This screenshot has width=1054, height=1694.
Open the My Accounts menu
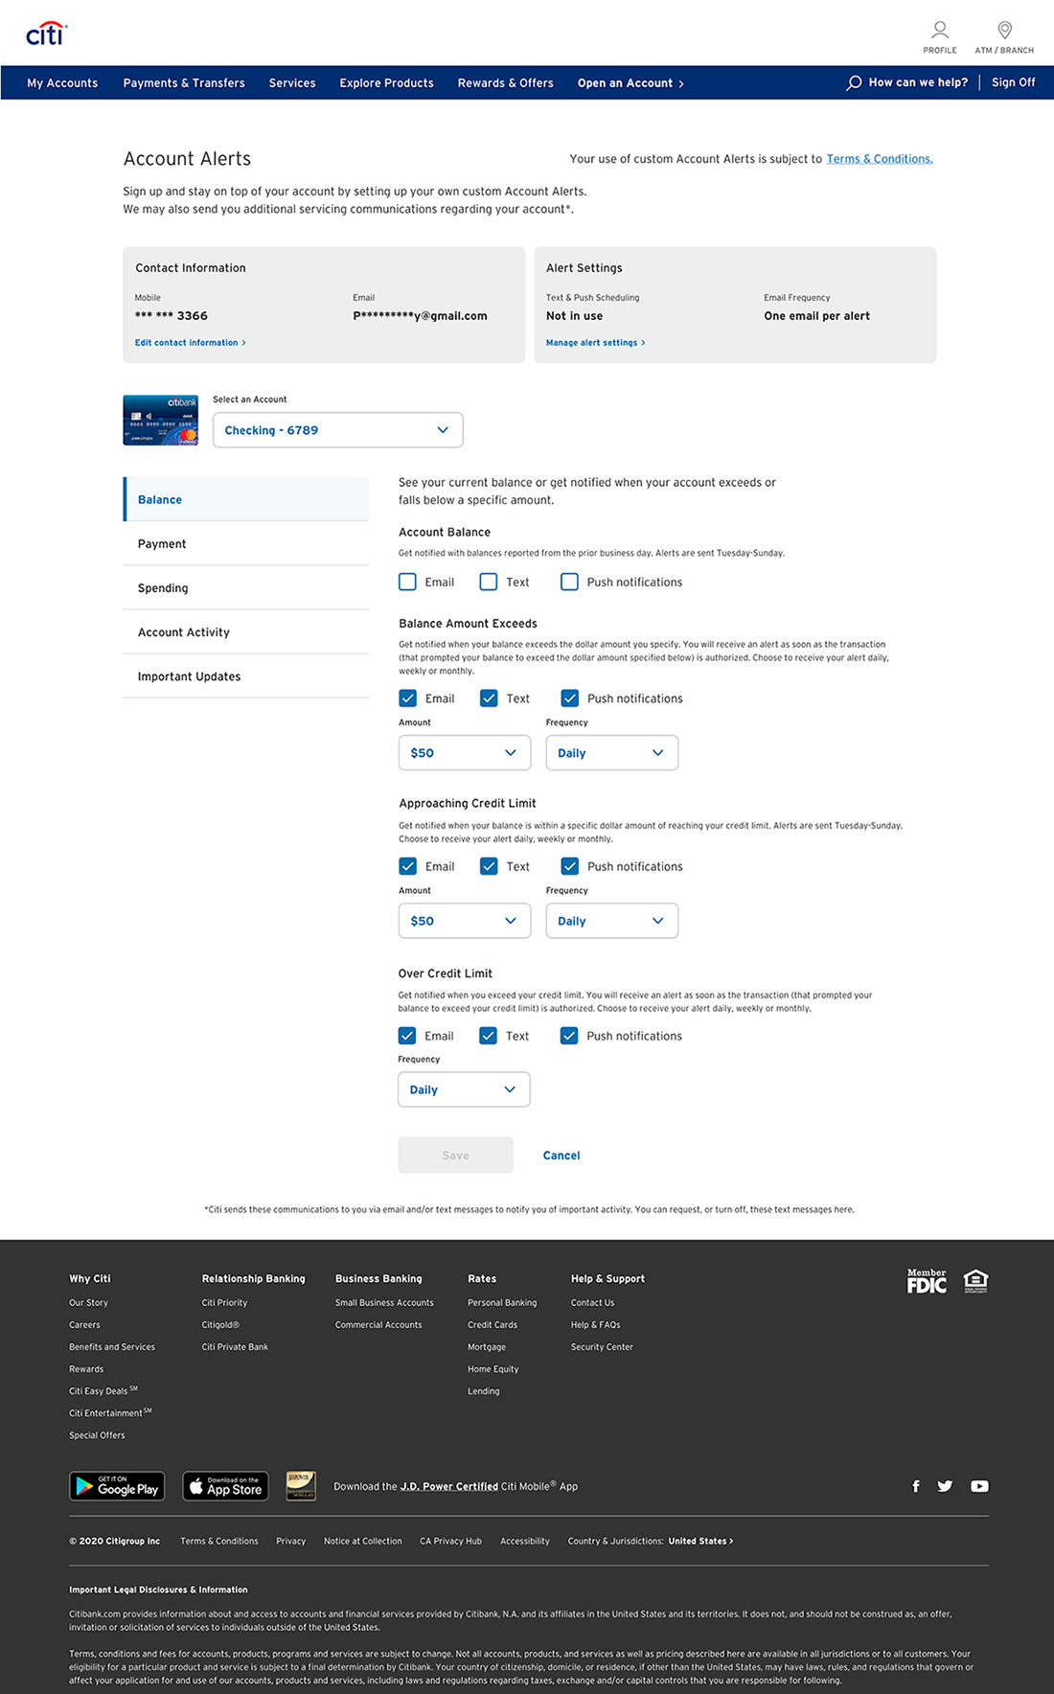[62, 83]
